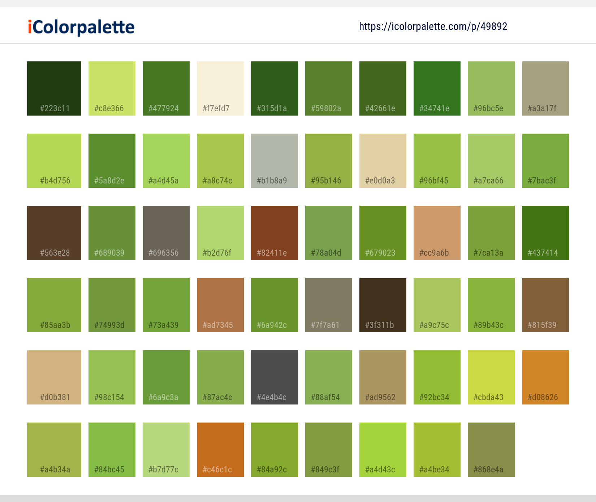The height and width of the screenshot is (502, 596).
Task: Select the #84a92c swatch
Action: pos(275,450)
